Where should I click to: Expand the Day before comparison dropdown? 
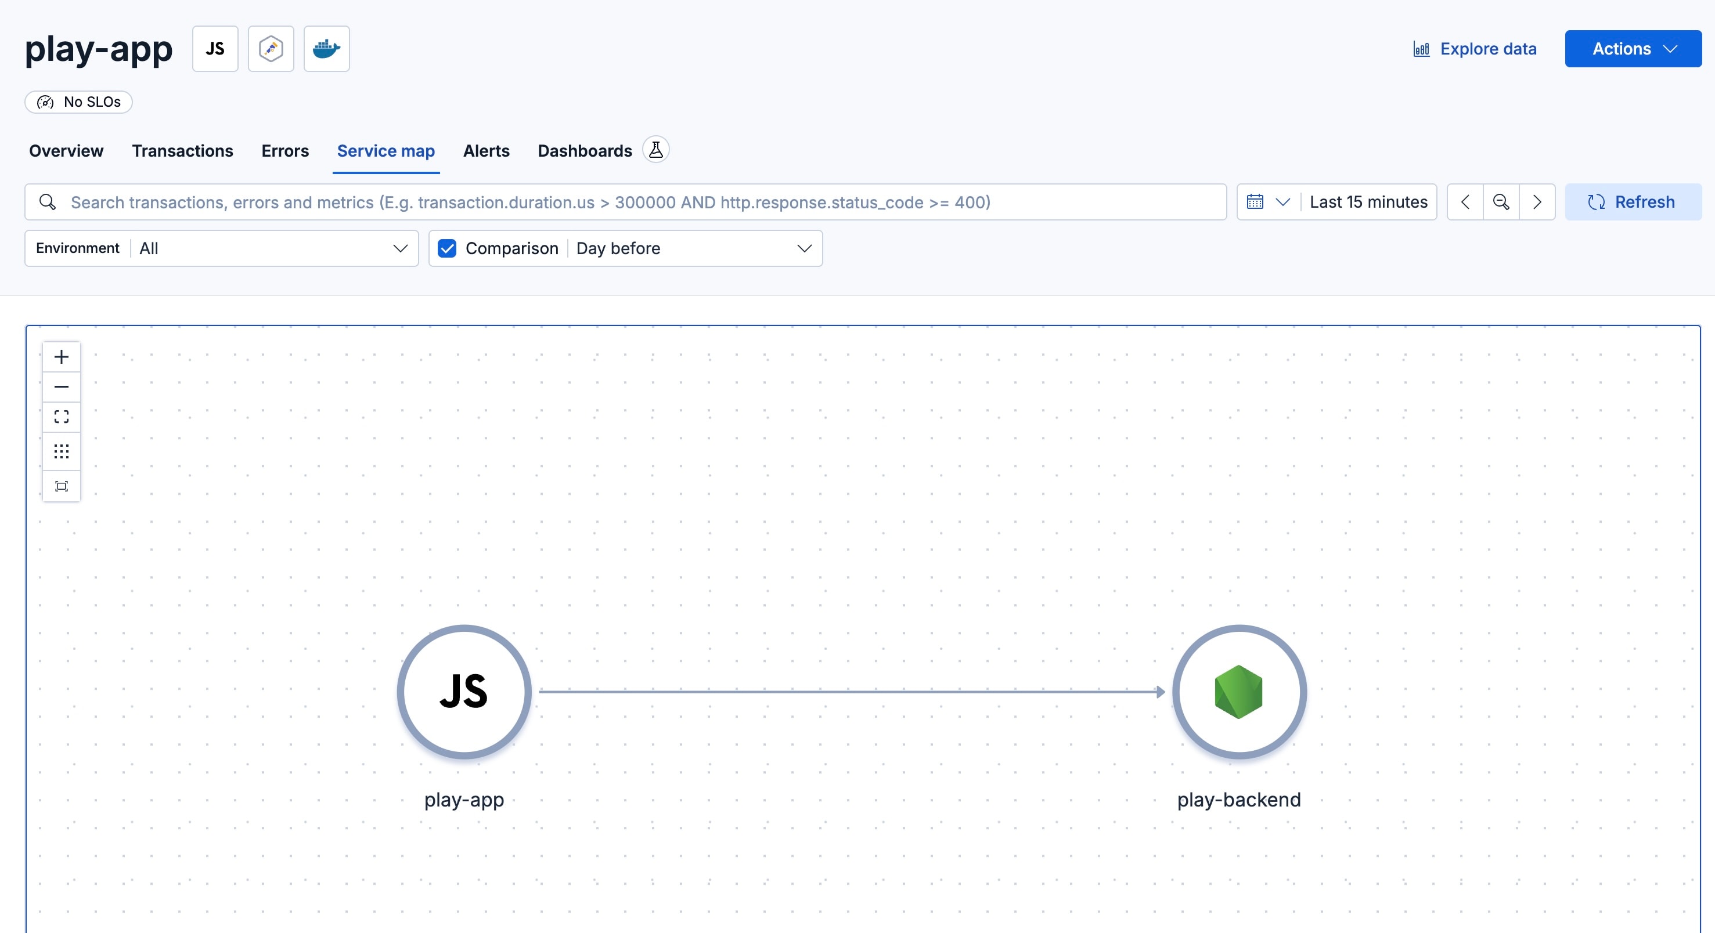click(x=693, y=248)
